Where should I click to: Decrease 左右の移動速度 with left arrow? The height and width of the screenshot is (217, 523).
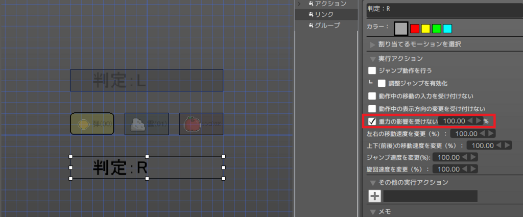[x=482, y=134]
